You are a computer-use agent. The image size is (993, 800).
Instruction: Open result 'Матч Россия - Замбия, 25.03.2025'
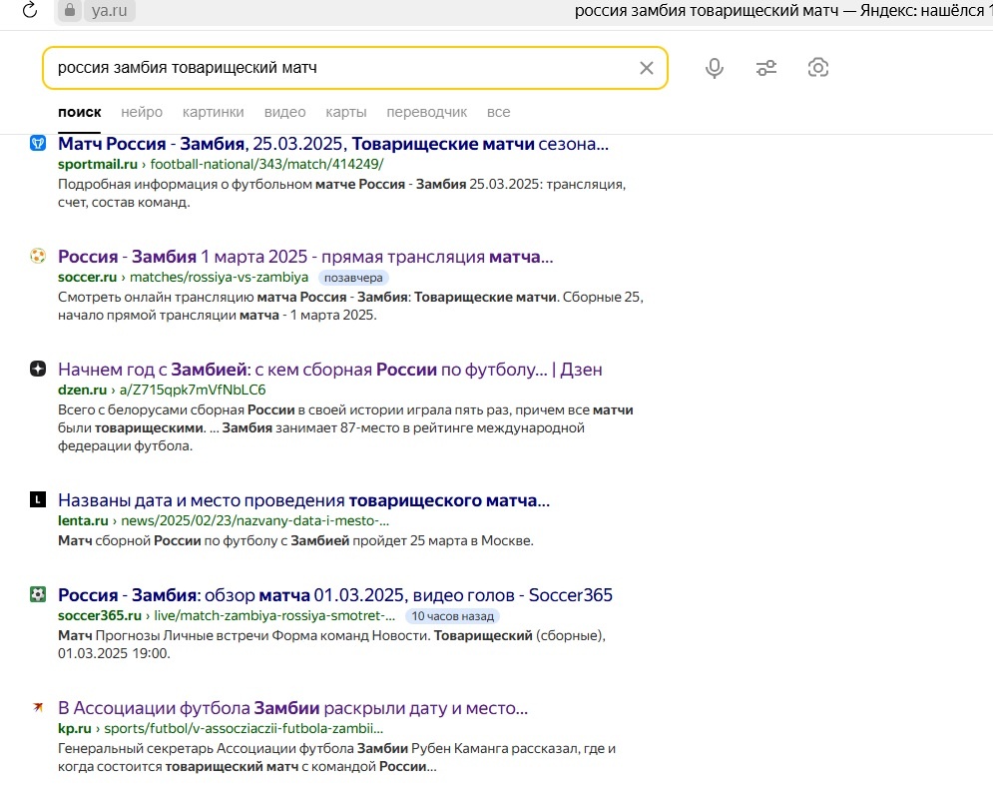point(333,144)
